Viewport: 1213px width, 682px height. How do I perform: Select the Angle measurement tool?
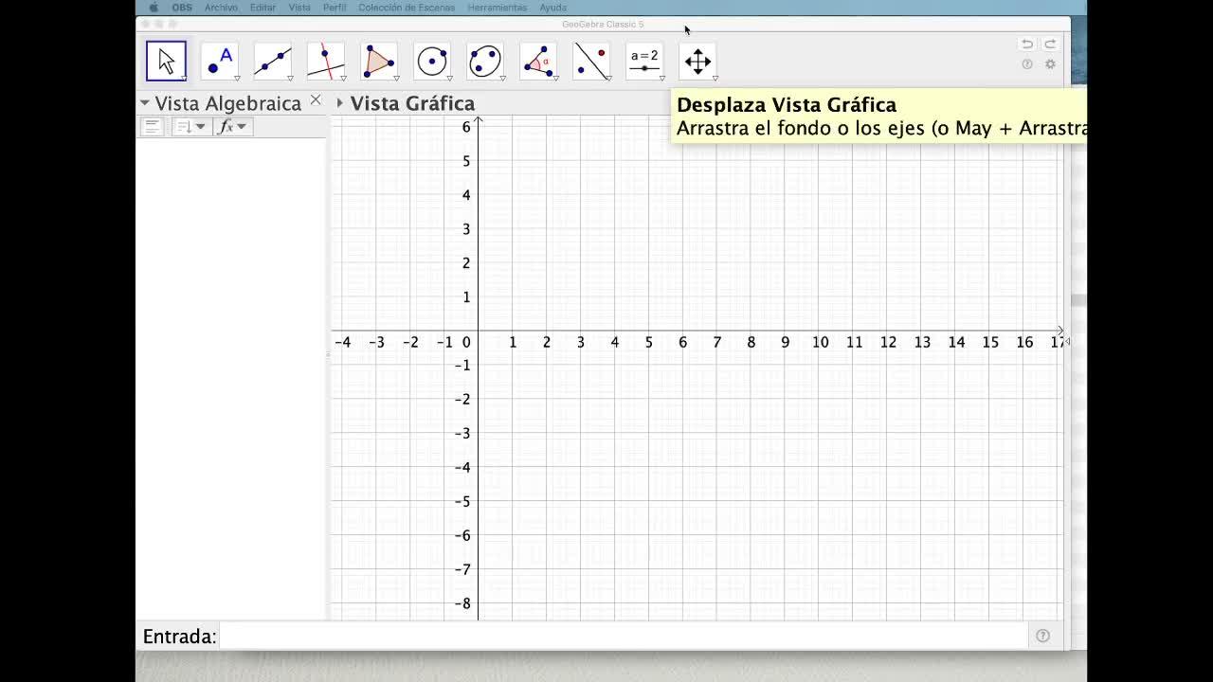(537, 62)
